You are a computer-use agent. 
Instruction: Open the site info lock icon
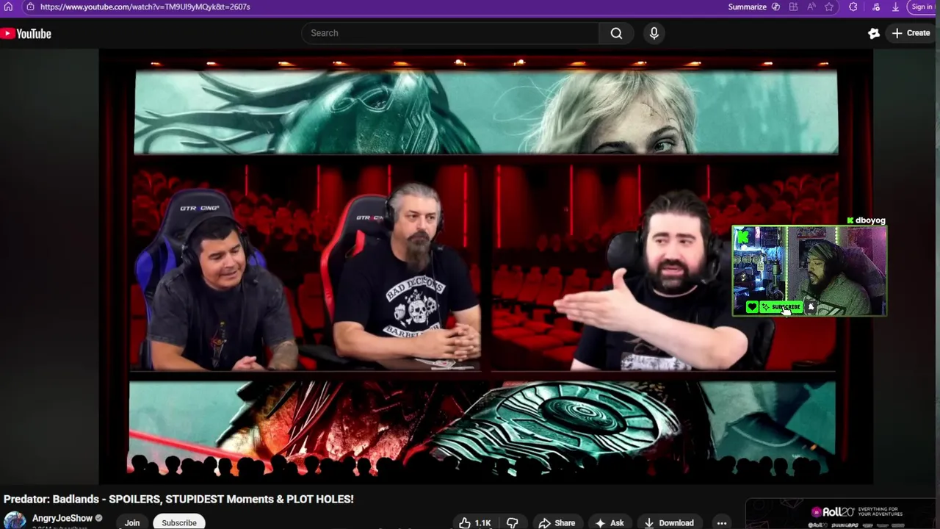click(x=29, y=7)
